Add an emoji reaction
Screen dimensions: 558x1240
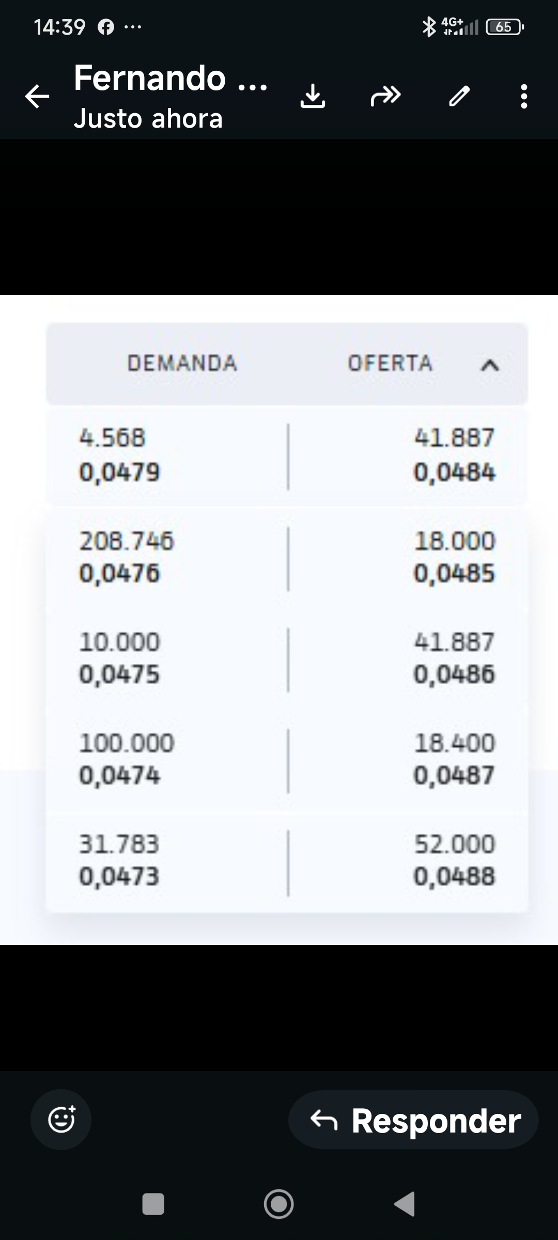tap(61, 1120)
